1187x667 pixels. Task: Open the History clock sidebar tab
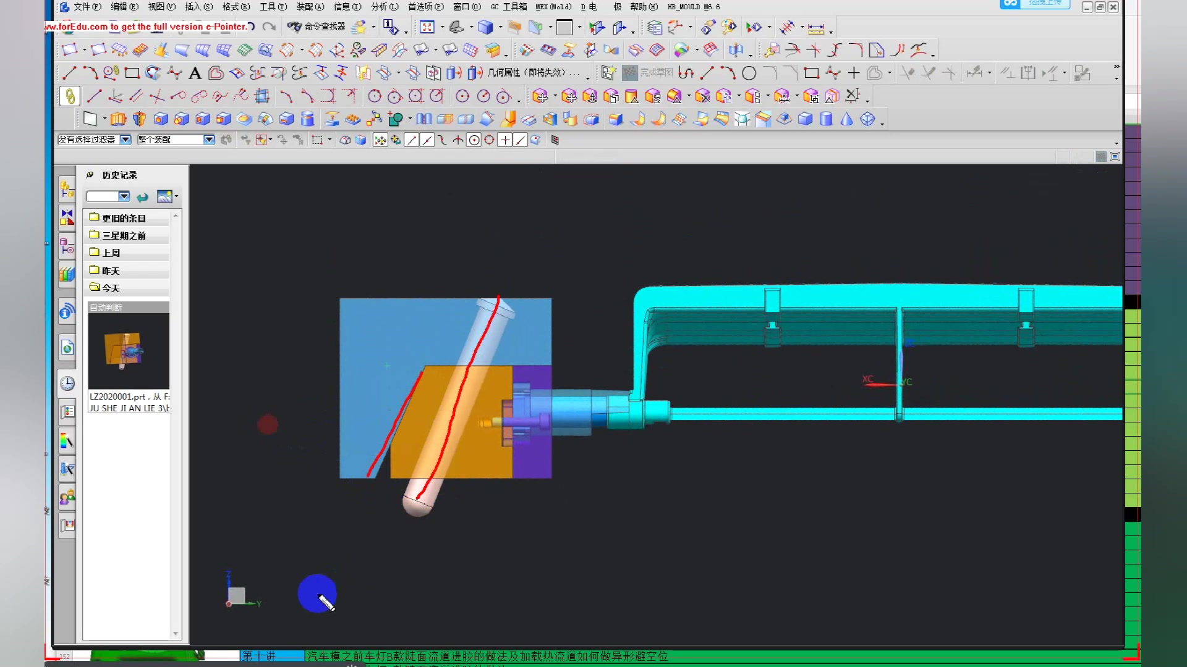click(x=67, y=384)
